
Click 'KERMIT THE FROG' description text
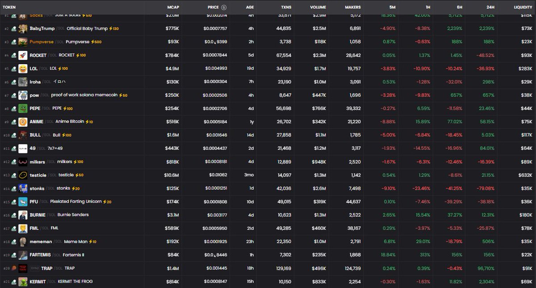click(75, 282)
